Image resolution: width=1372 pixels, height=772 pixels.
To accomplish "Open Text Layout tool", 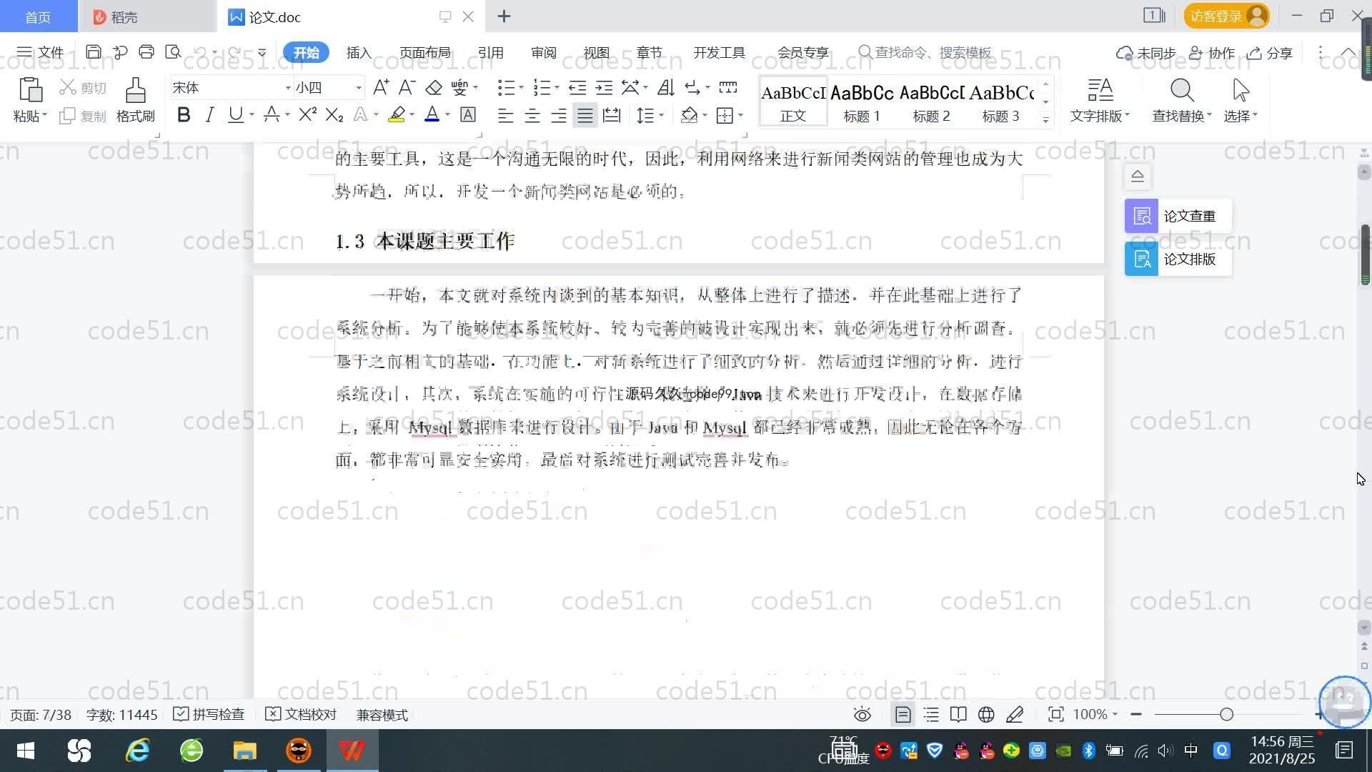I will coord(1100,99).
